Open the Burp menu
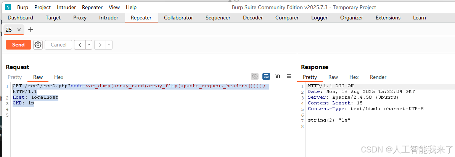455x157 pixels. (23, 7)
